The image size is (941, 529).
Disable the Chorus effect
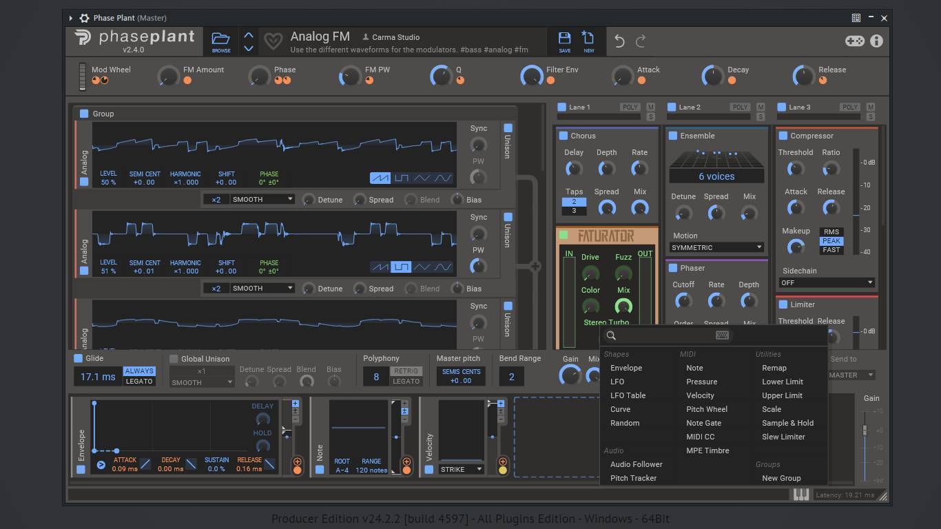[563, 136]
